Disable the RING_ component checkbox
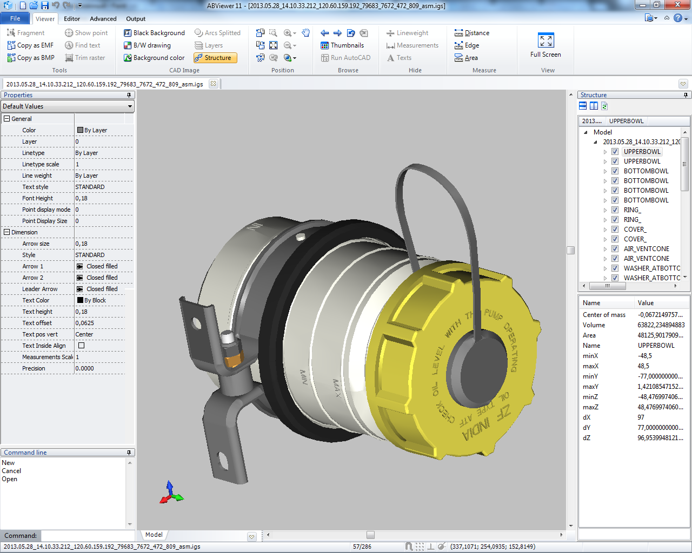 (x=615, y=210)
